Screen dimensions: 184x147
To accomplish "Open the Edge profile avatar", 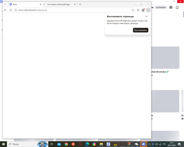I will click(x=143, y=10).
